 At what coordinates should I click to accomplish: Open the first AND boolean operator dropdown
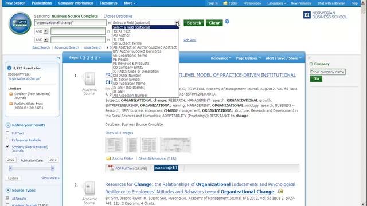coord(46,31)
